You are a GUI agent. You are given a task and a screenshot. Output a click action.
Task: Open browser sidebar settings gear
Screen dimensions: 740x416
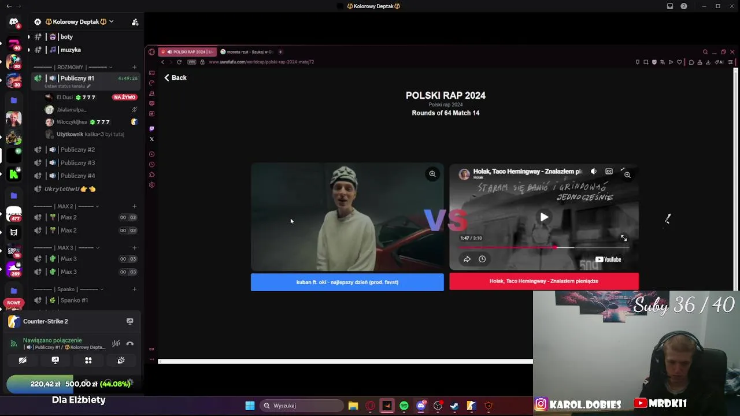(151, 185)
